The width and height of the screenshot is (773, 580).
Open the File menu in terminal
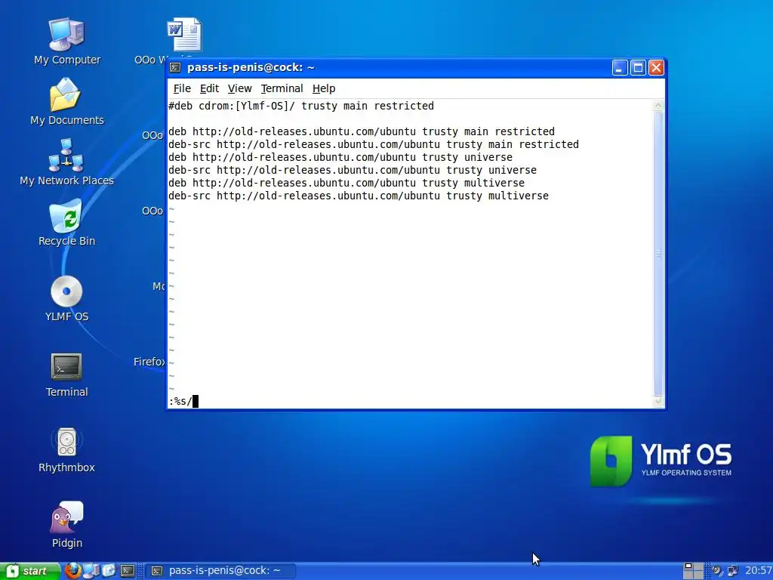coord(182,89)
